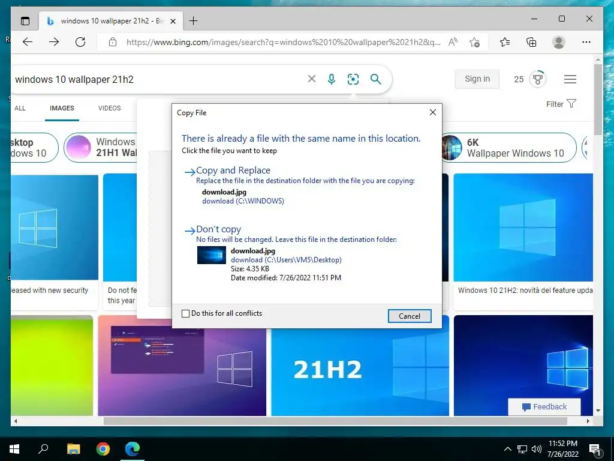The image size is (614, 461).
Task: Show hidden system tray icons
Action: point(507,449)
